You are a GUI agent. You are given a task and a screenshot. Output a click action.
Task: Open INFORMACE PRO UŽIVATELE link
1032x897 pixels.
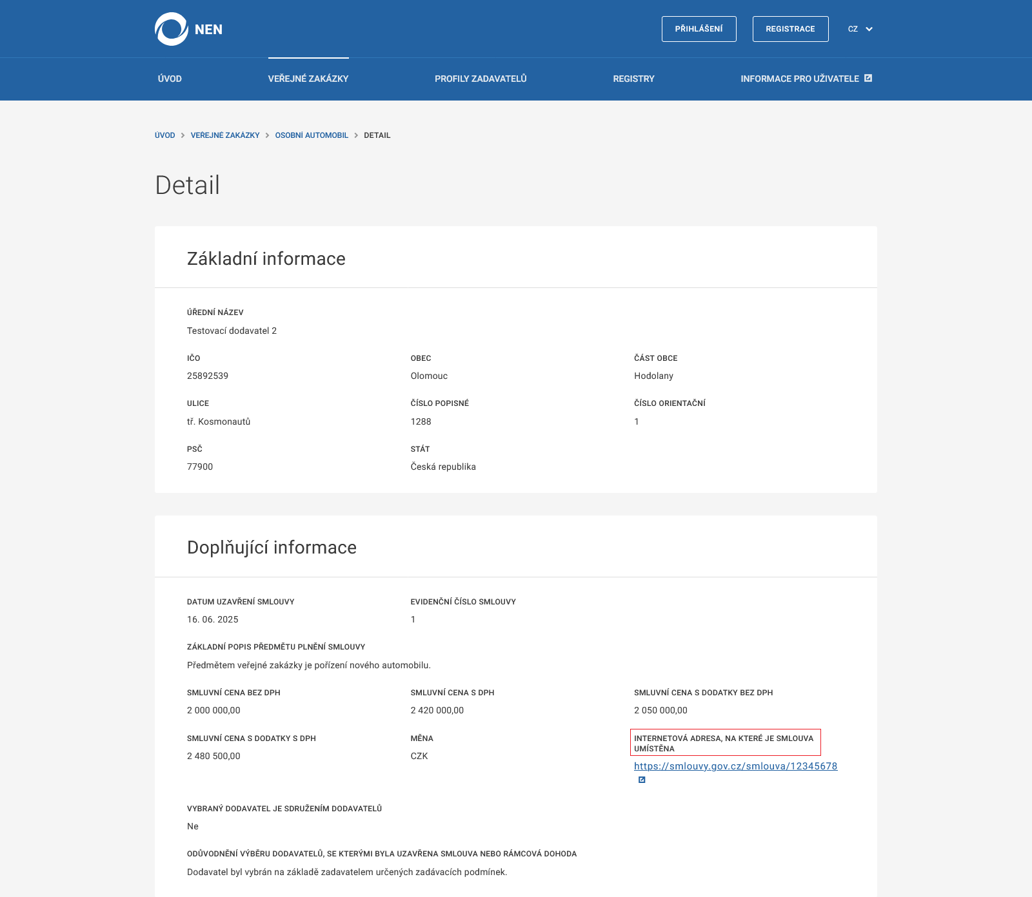(x=799, y=79)
